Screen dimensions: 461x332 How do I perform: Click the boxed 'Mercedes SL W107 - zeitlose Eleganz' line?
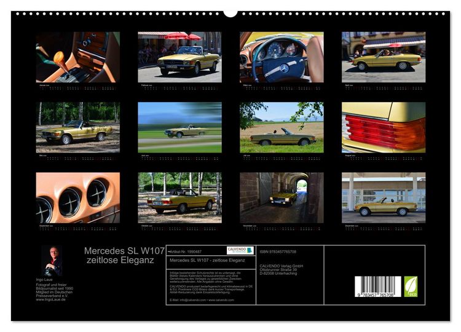point(207,260)
